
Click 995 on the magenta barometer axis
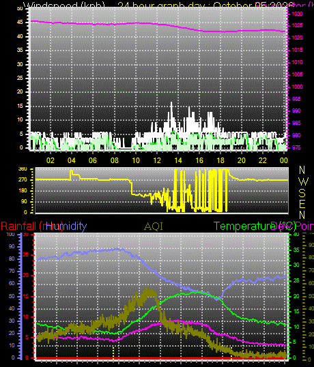tap(296, 99)
